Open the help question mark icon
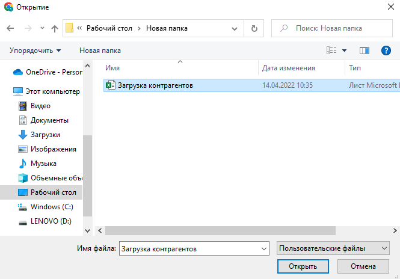 [x=386, y=51]
